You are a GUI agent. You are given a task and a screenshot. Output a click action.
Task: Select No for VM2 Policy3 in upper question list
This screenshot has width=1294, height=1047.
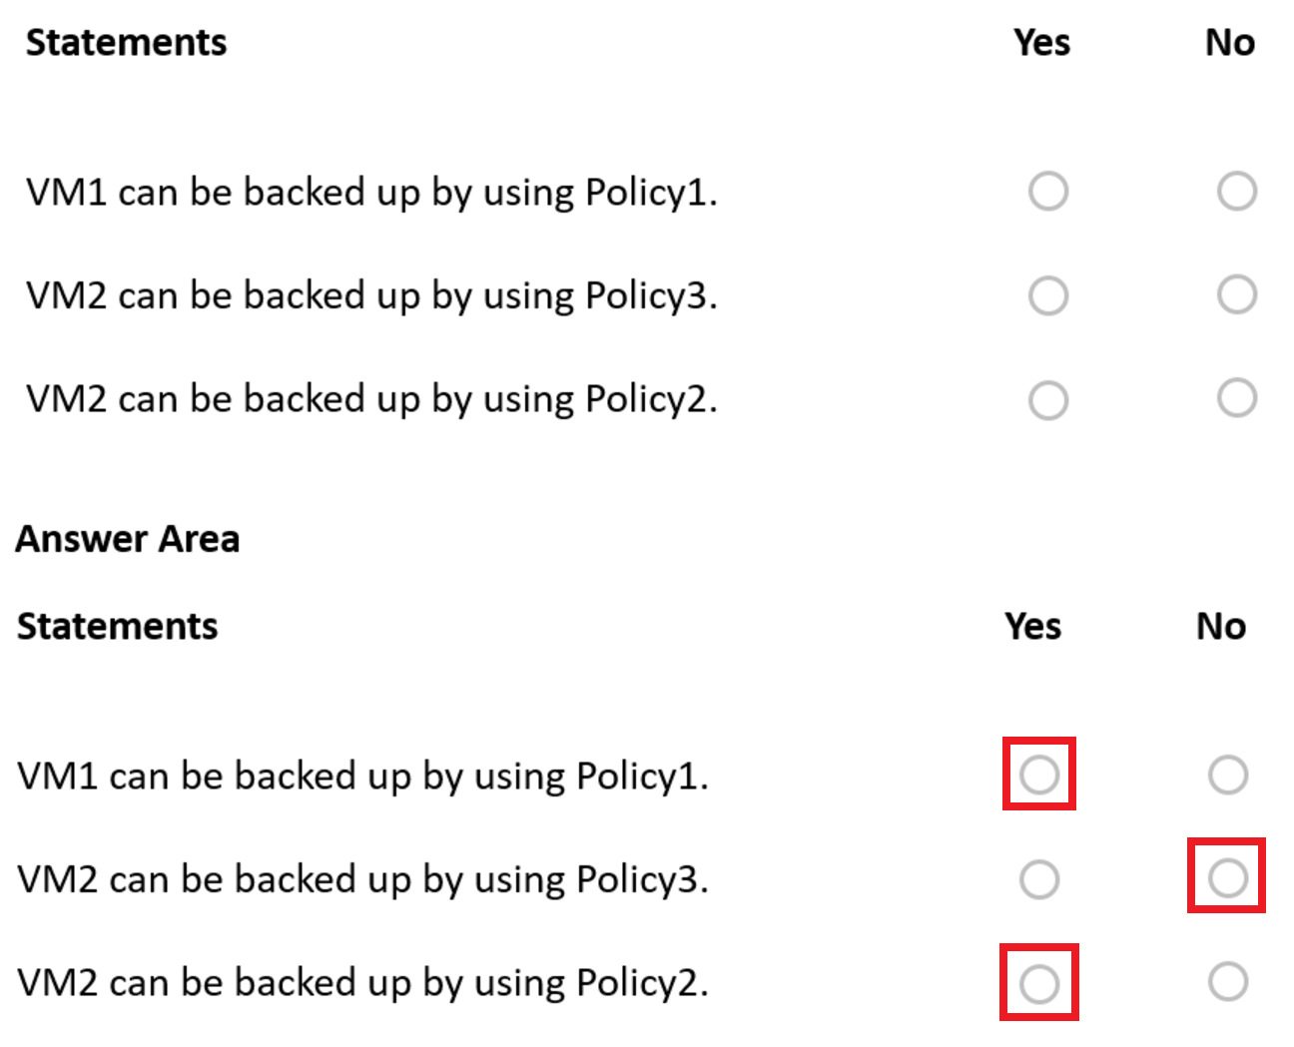tap(1236, 294)
